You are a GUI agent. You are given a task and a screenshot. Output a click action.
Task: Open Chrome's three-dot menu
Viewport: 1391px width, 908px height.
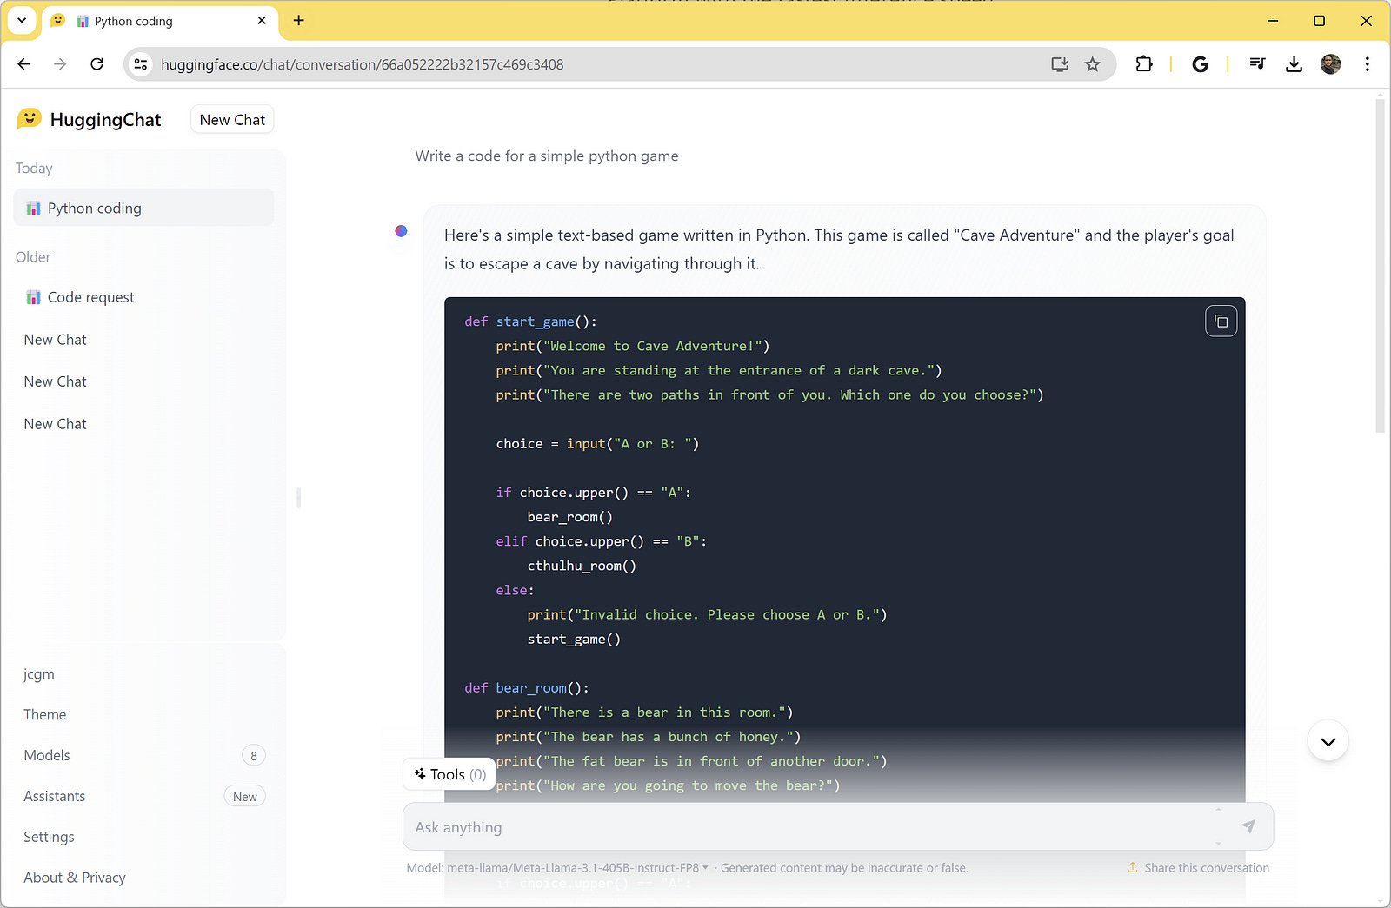pyautogui.click(x=1367, y=63)
